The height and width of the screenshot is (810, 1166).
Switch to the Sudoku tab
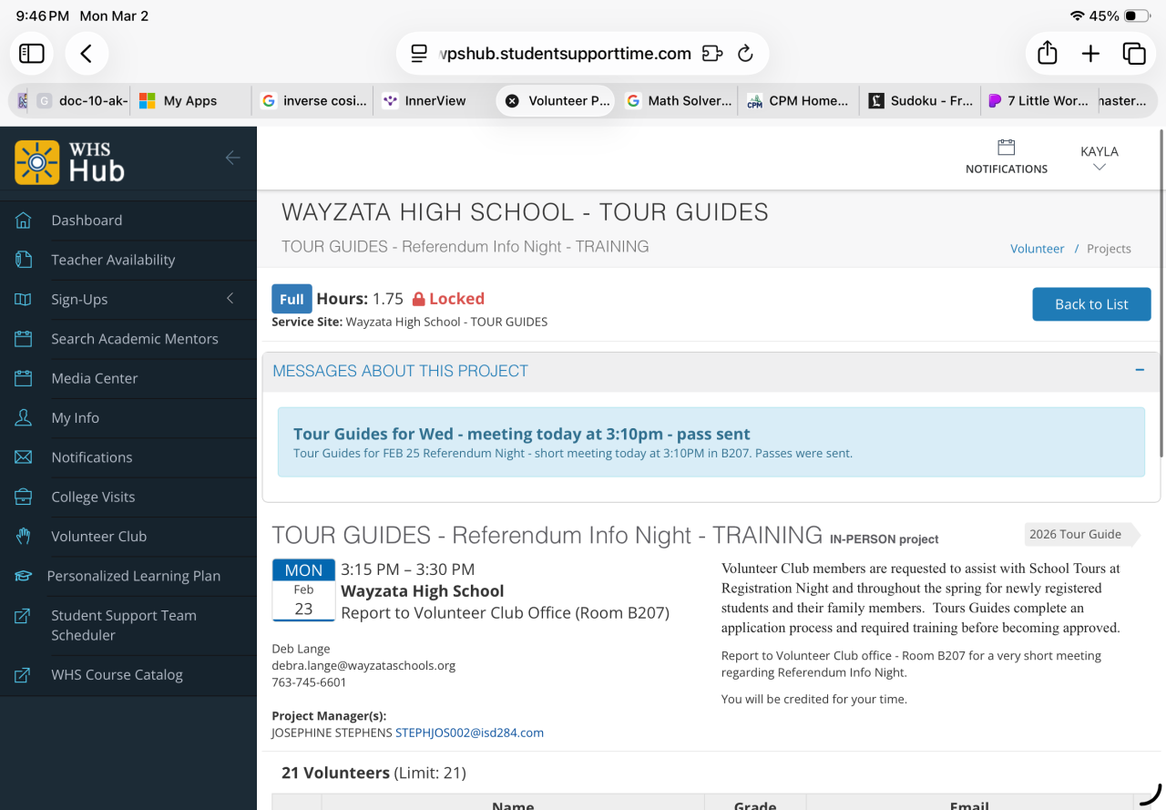click(x=920, y=101)
